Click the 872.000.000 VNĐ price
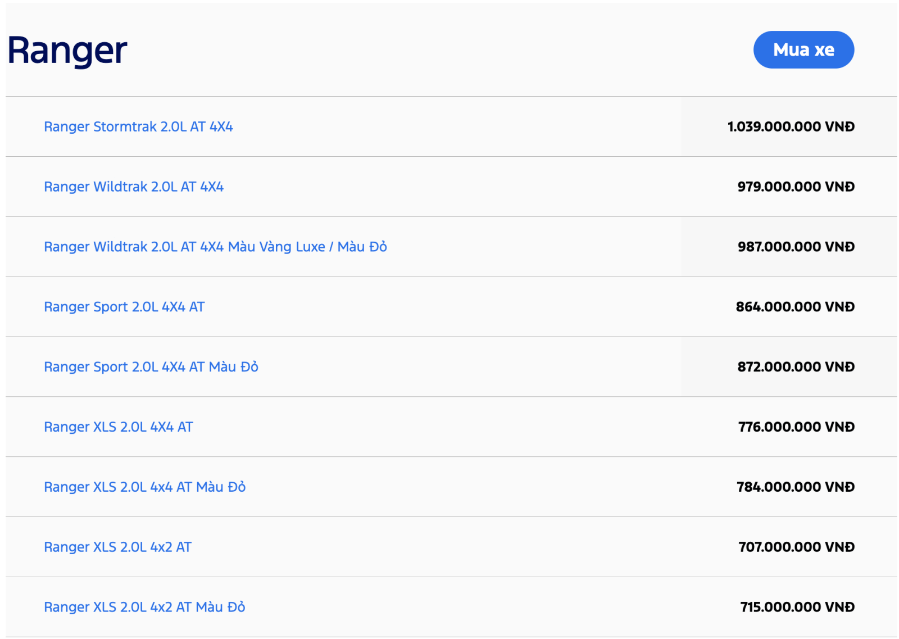This screenshot has height=639, width=899. tap(796, 368)
